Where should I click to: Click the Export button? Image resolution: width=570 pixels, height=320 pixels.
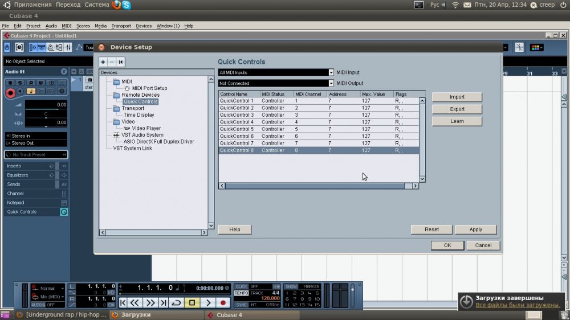coord(457,109)
